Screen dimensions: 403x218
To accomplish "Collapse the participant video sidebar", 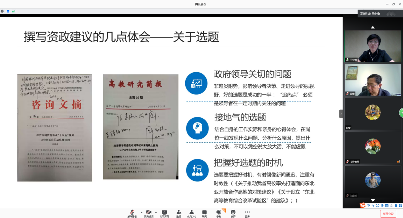I will (341, 114).
